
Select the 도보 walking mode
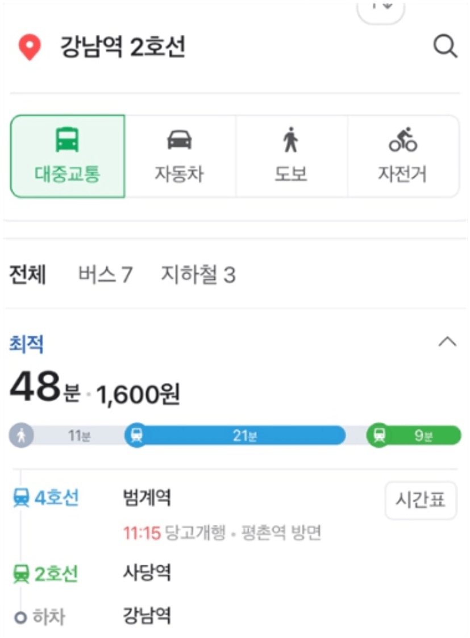pos(291,156)
